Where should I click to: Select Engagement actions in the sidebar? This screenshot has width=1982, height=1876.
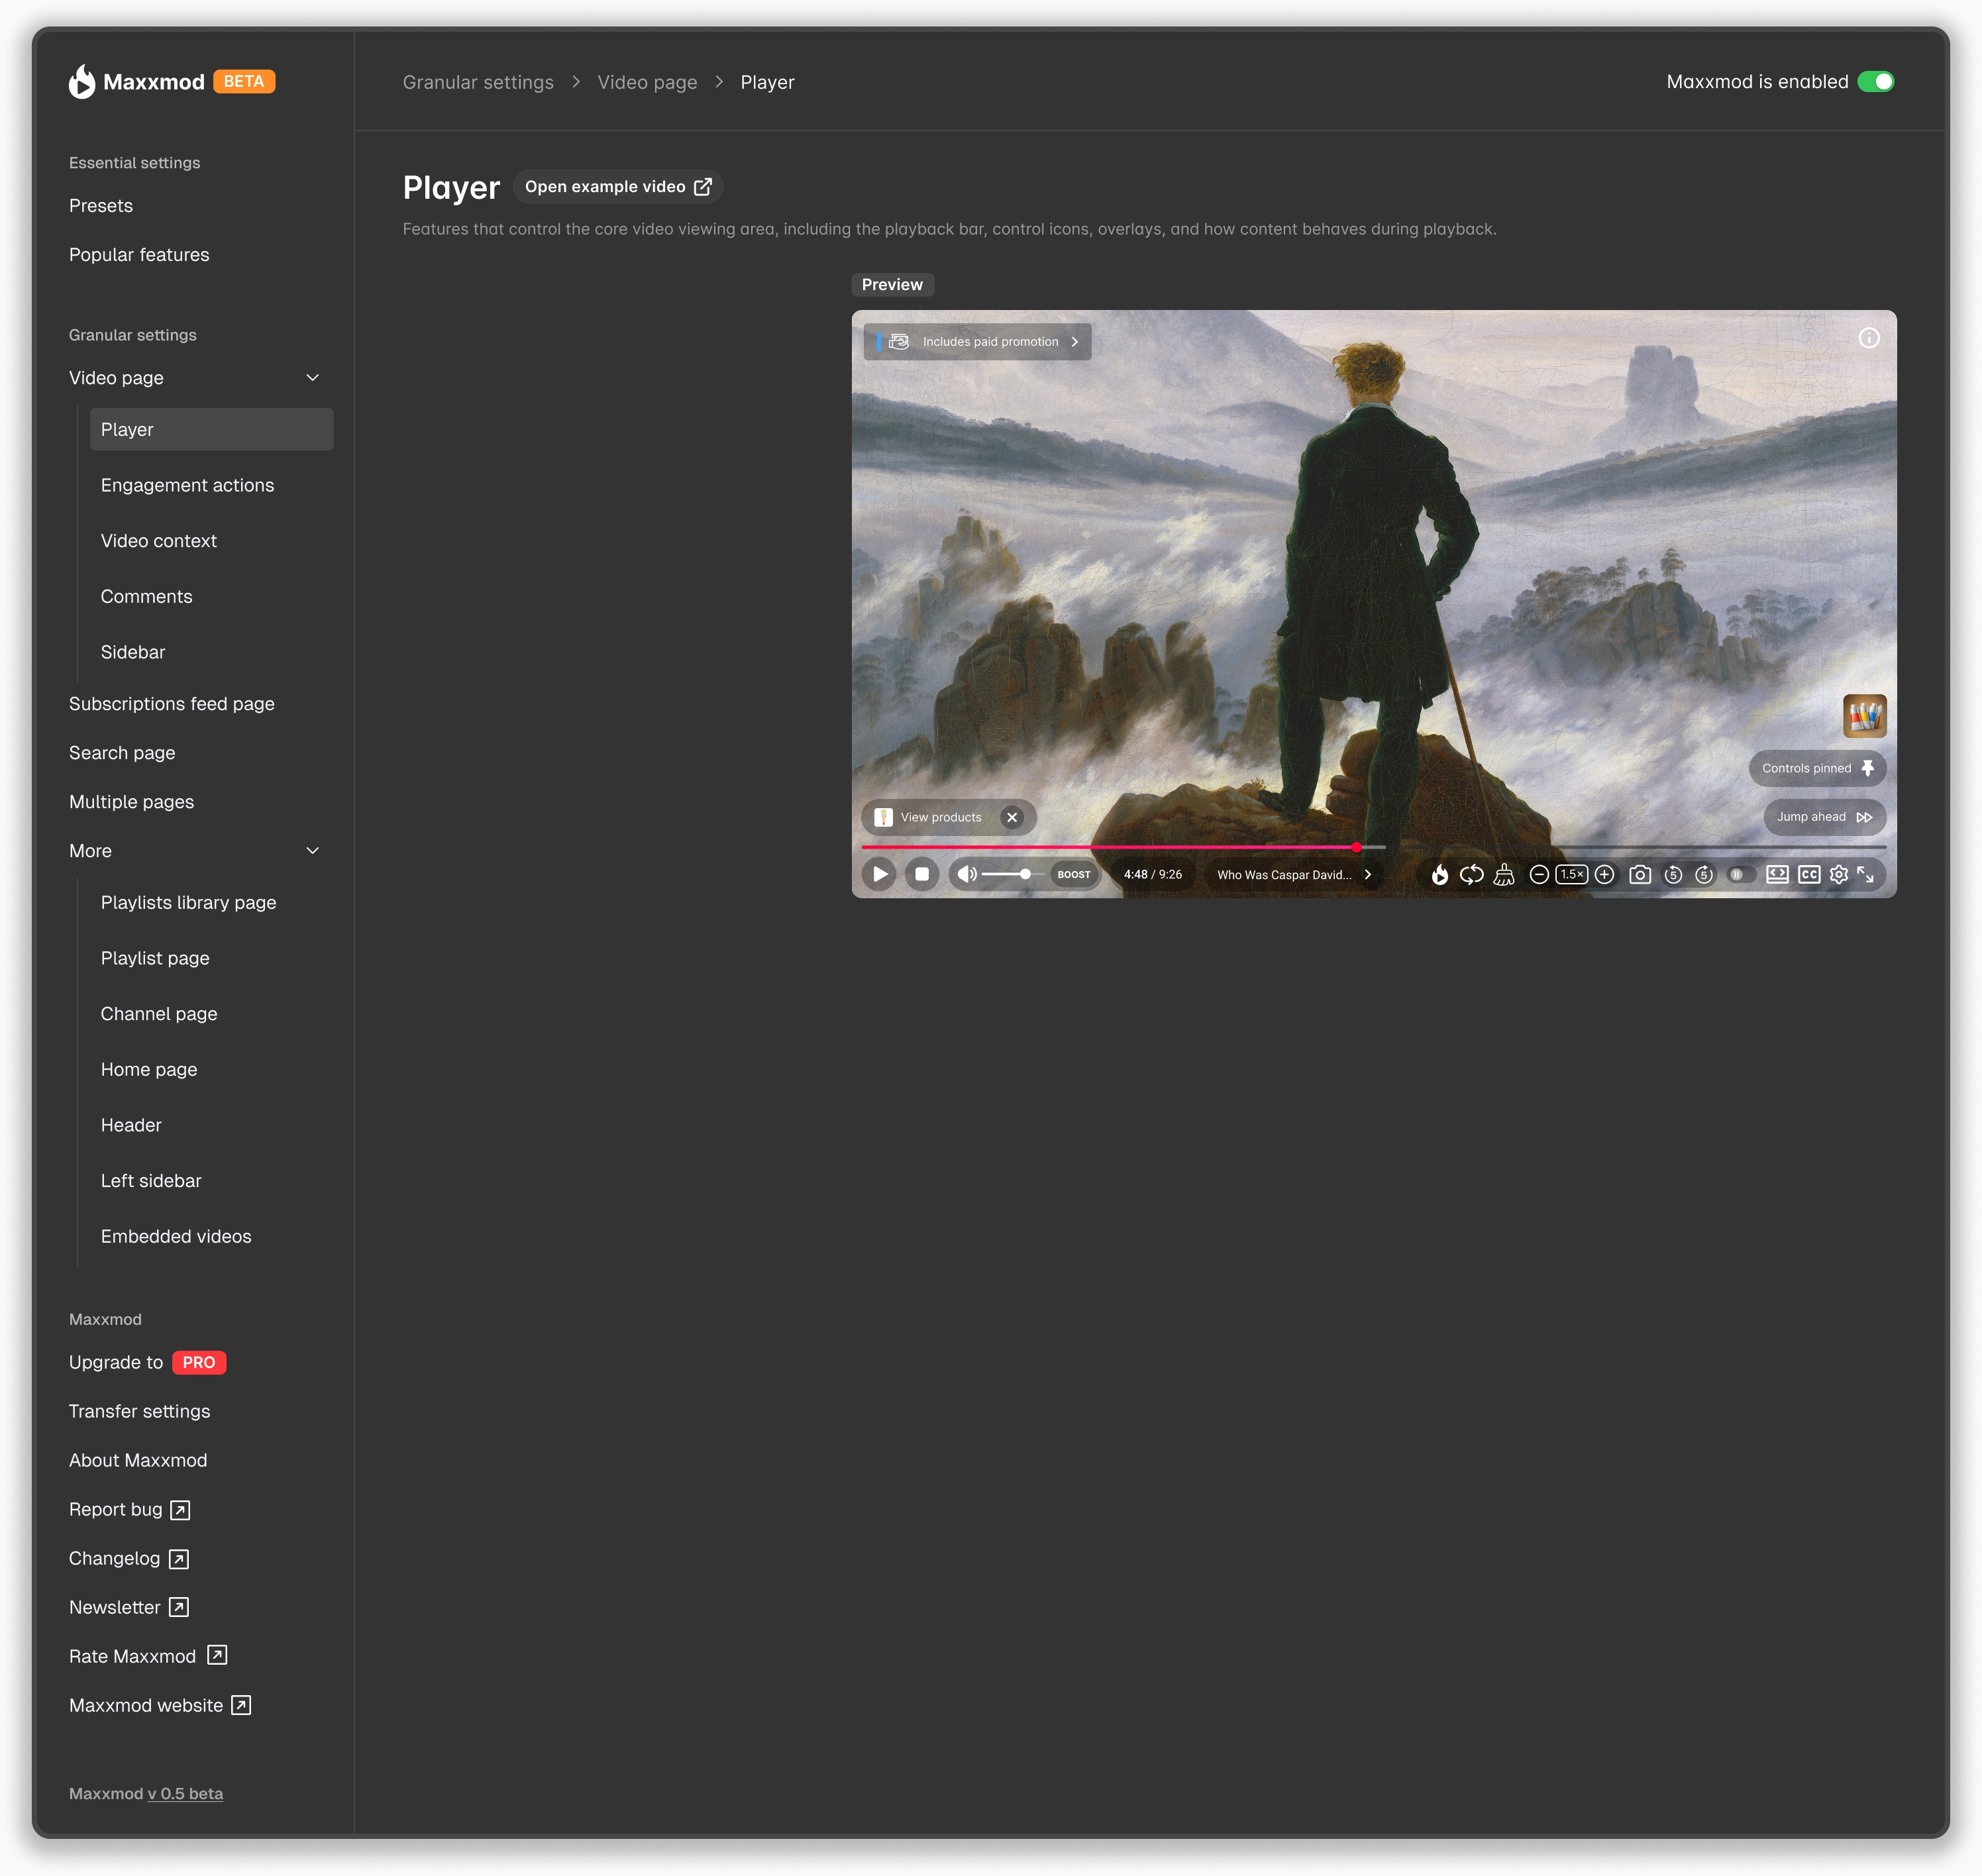tap(187, 485)
